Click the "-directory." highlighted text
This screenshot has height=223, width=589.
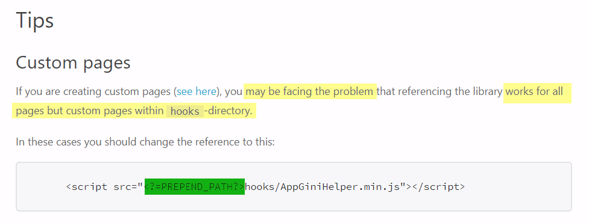(x=228, y=111)
